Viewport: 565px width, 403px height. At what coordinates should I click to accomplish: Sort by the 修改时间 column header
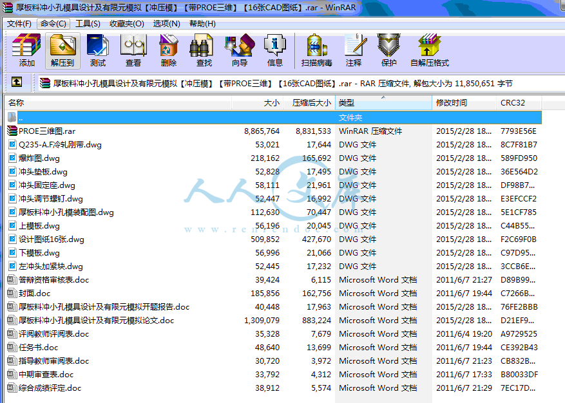464,102
